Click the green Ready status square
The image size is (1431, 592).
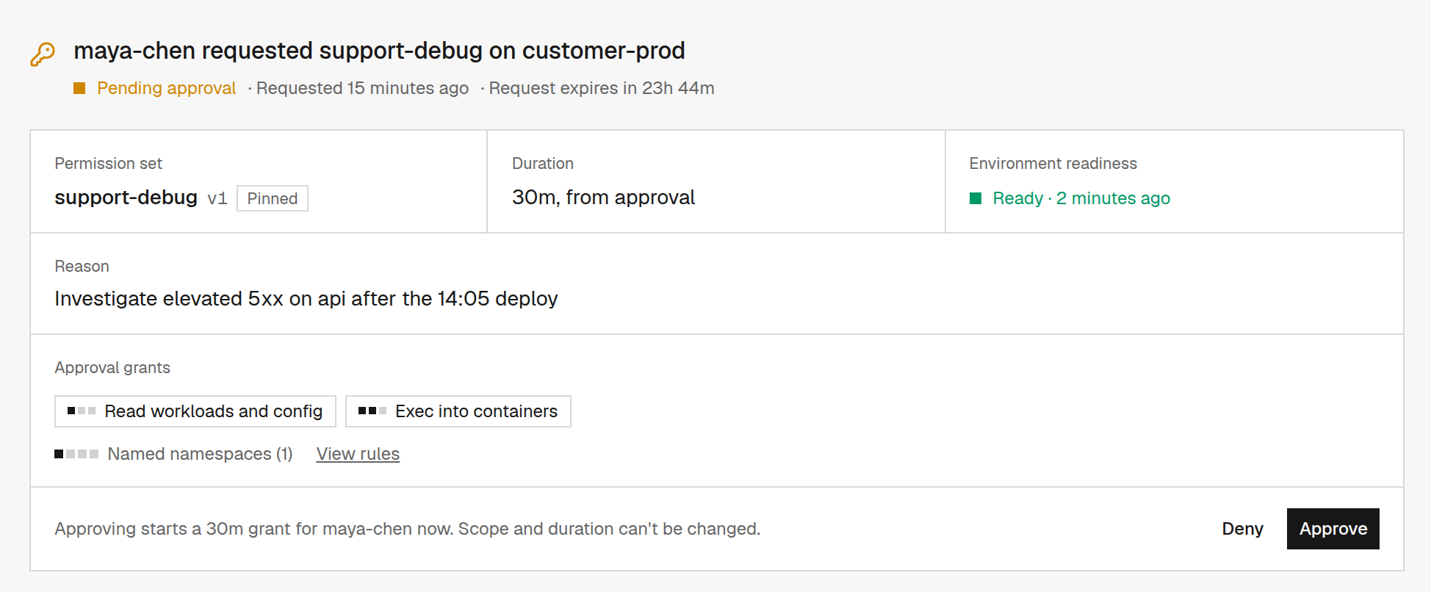tap(976, 198)
